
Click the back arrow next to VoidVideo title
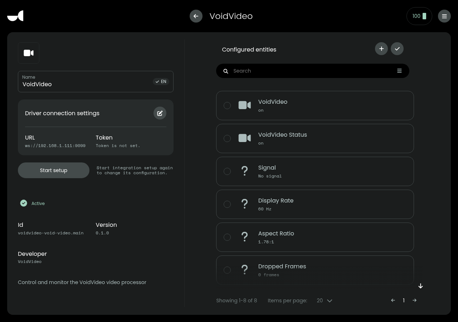(x=196, y=16)
